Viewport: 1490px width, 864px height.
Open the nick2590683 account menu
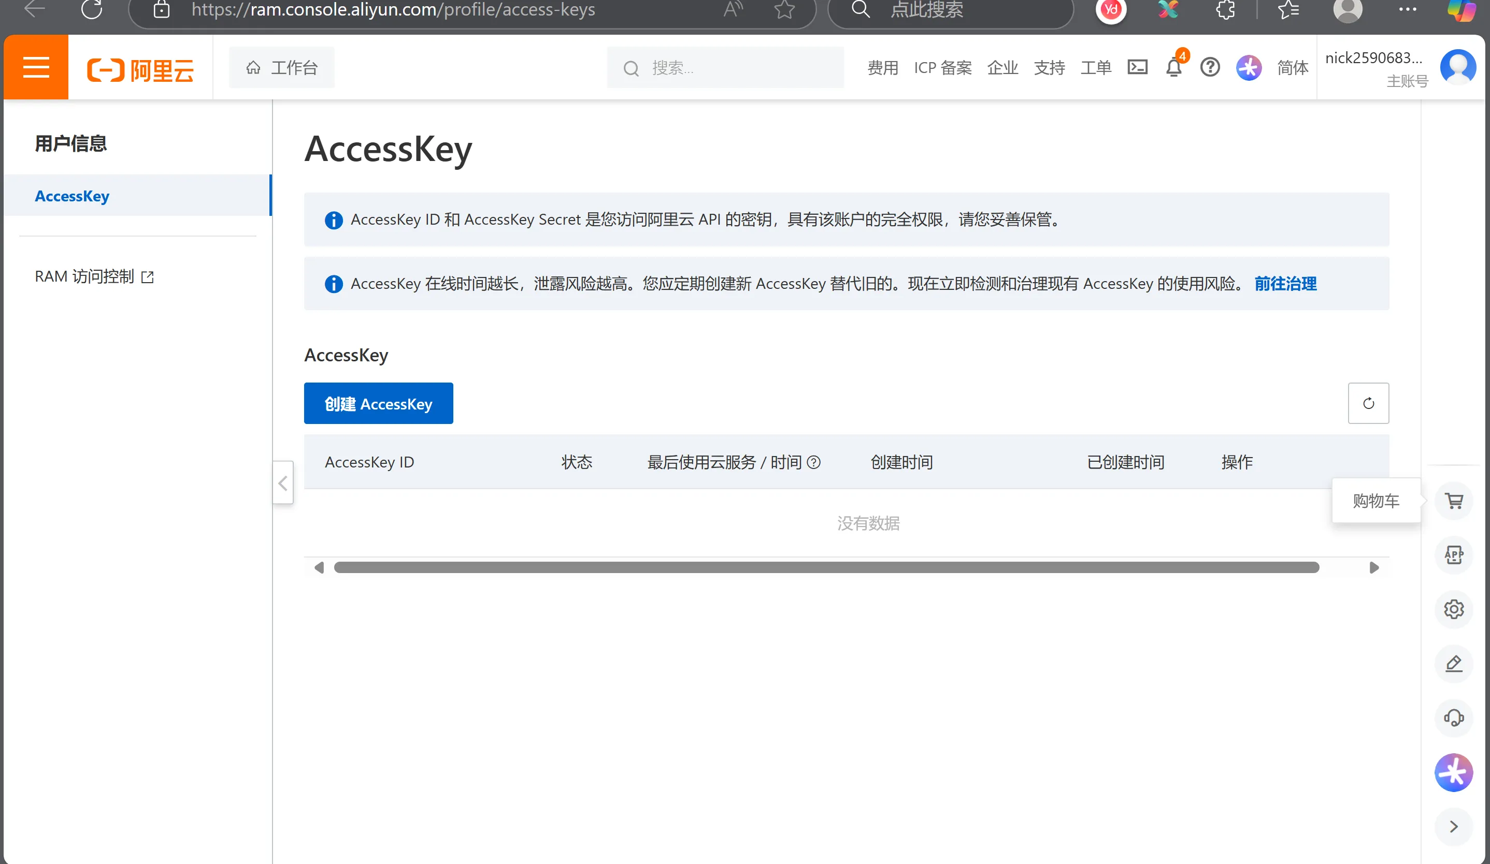[x=1377, y=67]
